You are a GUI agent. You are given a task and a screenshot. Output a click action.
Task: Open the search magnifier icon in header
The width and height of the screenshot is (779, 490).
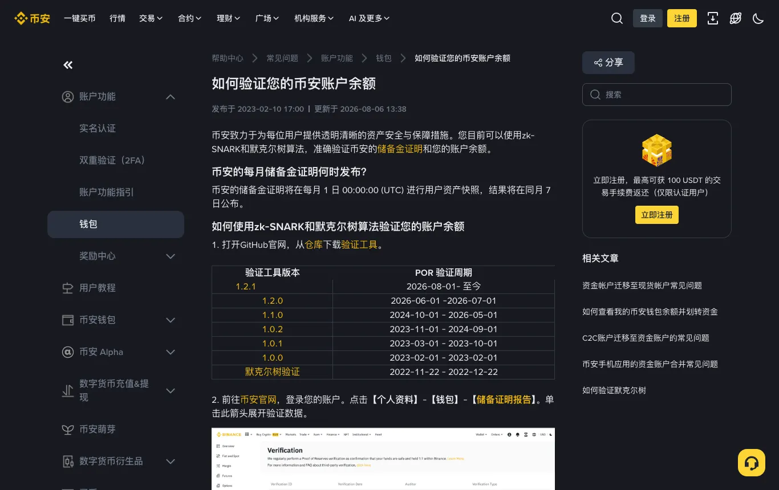[x=617, y=18]
